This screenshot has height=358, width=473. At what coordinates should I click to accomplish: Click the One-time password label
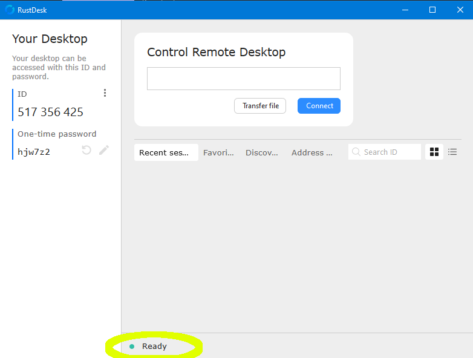(57, 134)
